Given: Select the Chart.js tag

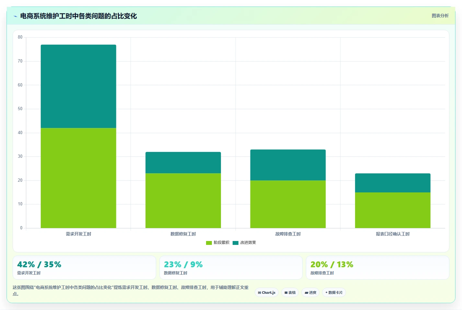Looking at the screenshot, I should pyautogui.click(x=267, y=293).
